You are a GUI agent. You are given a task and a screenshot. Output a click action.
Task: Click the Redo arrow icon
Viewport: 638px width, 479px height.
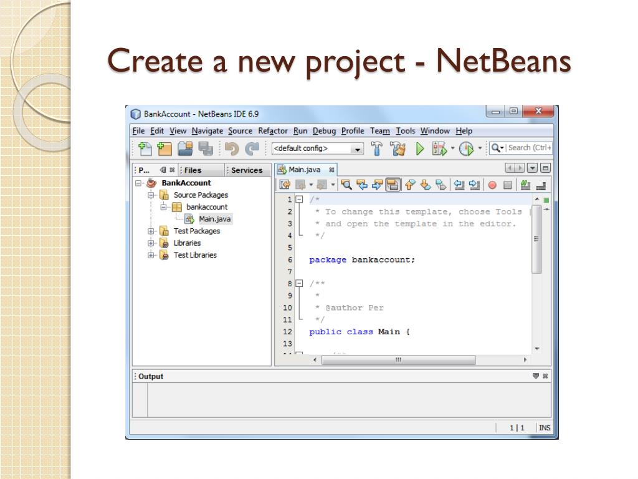pyautogui.click(x=252, y=148)
